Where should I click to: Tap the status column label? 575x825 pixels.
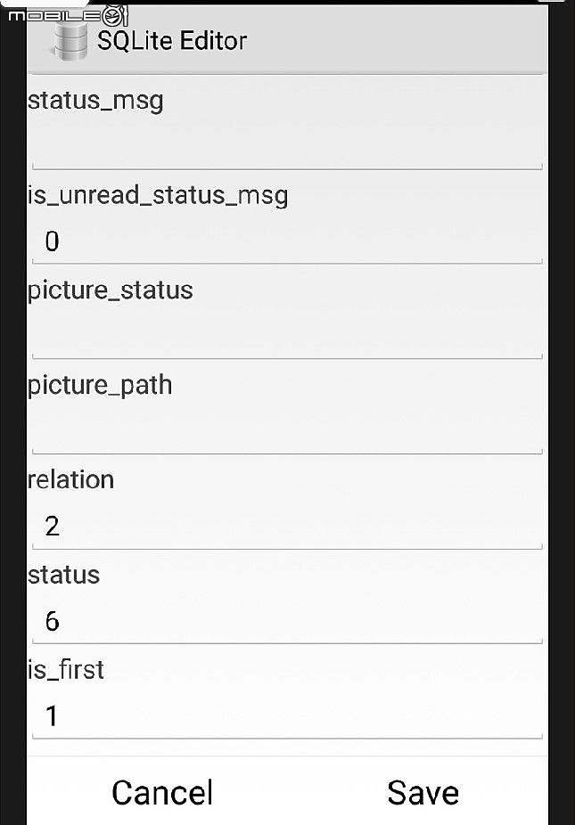pos(63,575)
